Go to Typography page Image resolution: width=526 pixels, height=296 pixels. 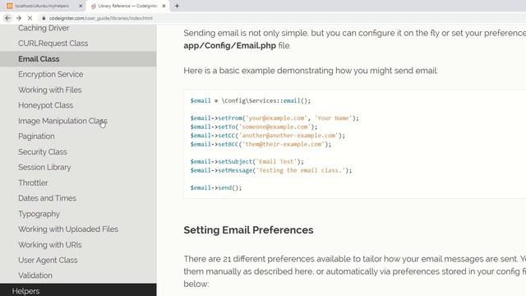[x=39, y=214]
